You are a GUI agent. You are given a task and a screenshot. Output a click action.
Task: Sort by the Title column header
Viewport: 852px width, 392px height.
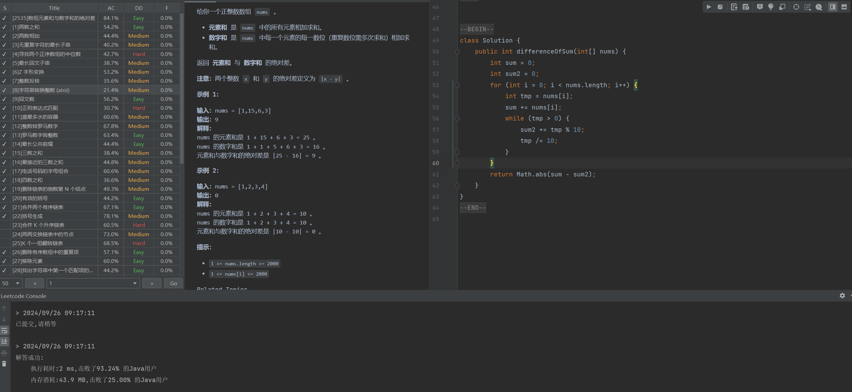pos(54,8)
